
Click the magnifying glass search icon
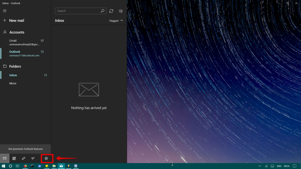tap(103, 11)
